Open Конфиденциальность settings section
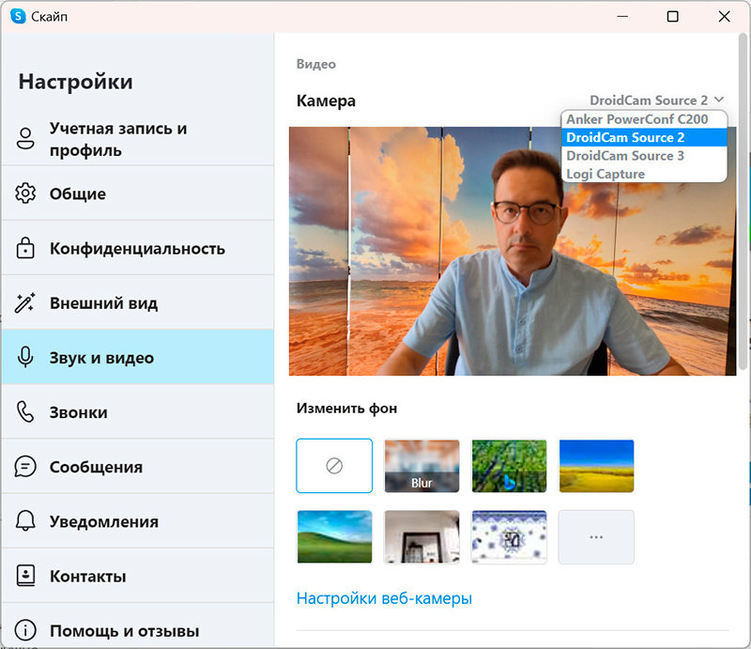The height and width of the screenshot is (649, 751). 137,249
